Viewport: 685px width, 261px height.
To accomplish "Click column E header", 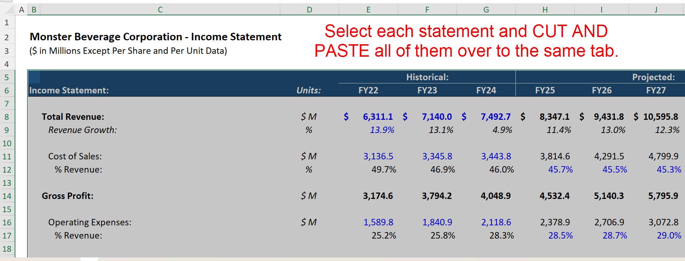I will pos(368,10).
